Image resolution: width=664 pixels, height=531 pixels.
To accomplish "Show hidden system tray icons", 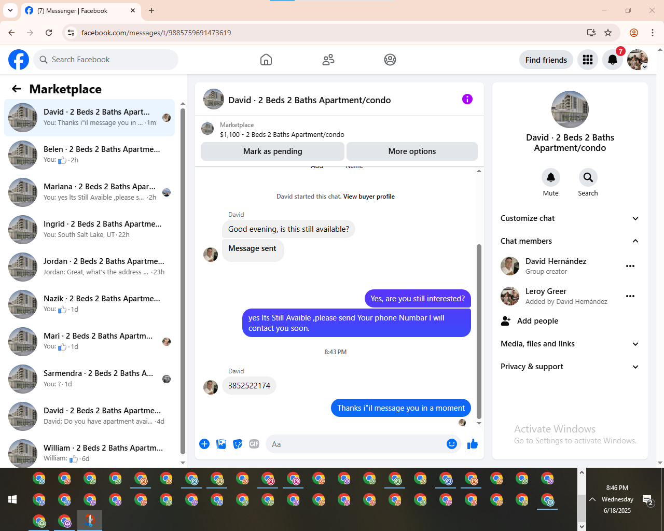I will (x=592, y=499).
